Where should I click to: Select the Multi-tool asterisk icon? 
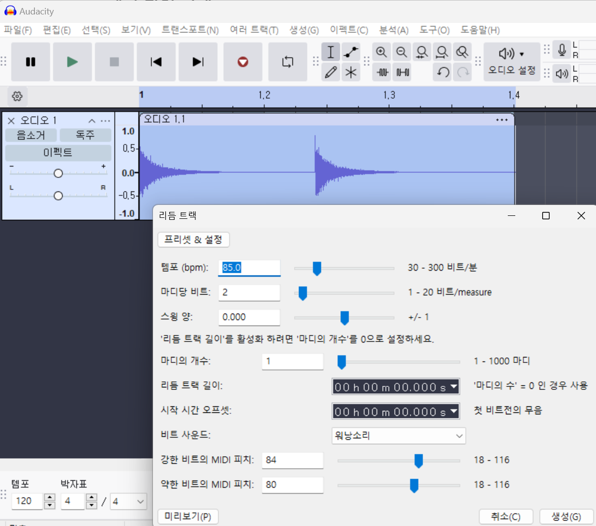click(x=350, y=72)
